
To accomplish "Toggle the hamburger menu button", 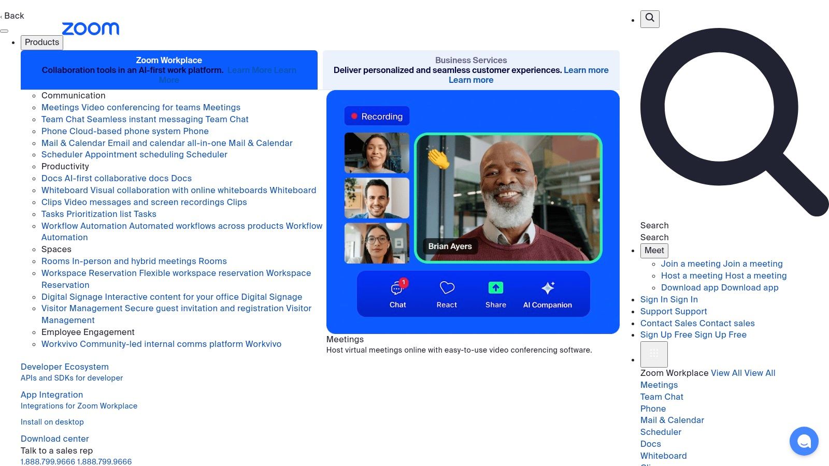I will pyautogui.click(x=4, y=31).
